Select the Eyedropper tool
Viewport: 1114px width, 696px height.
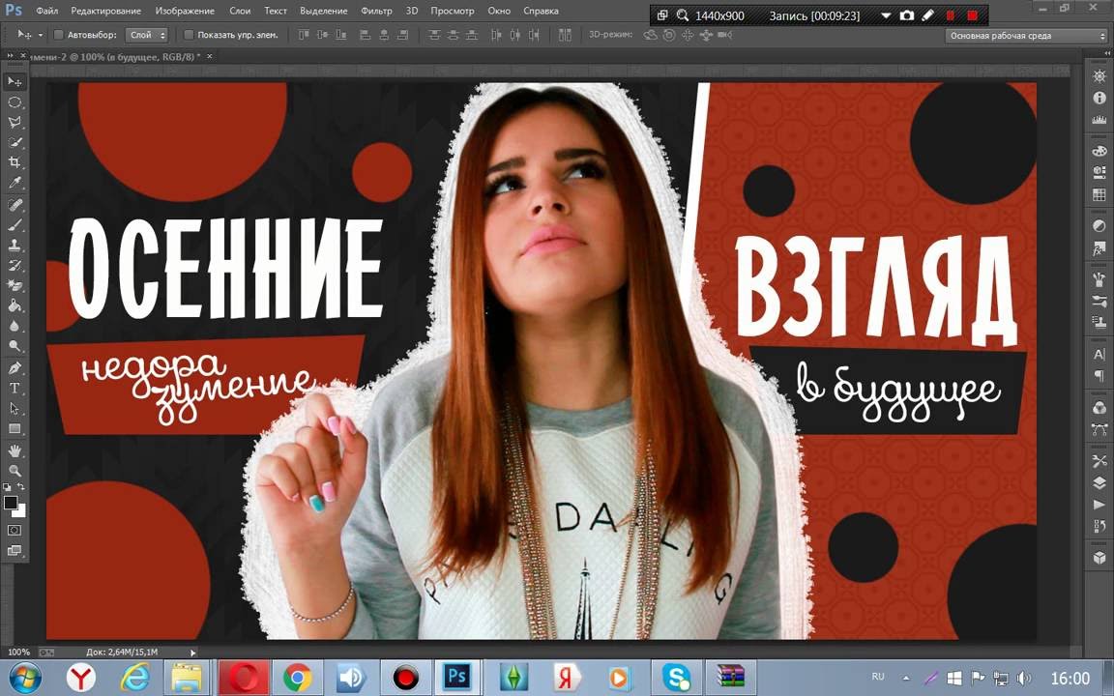[x=15, y=183]
